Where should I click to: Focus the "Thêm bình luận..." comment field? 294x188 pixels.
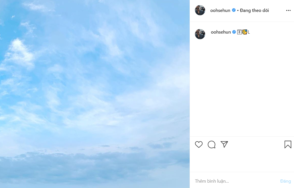pos(234,181)
